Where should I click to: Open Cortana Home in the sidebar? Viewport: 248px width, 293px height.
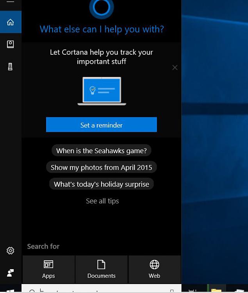(11, 22)
